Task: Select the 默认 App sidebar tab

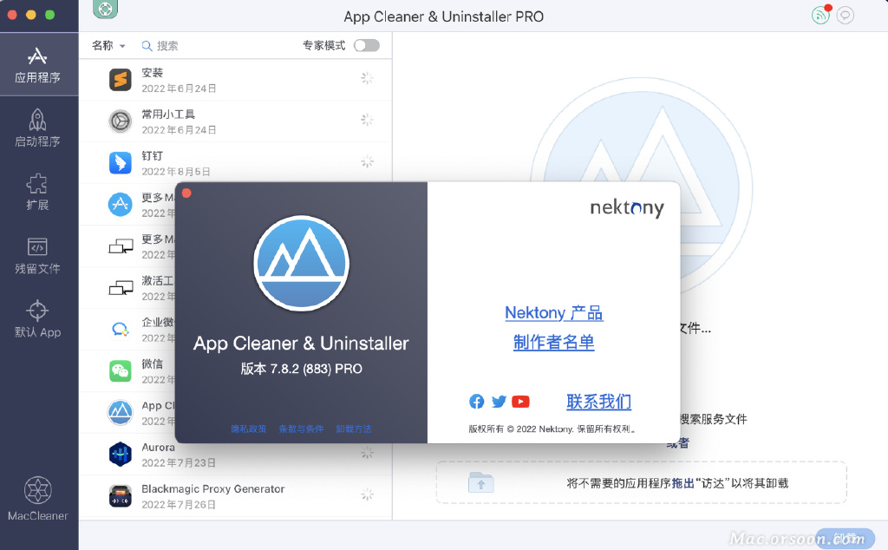Action: (x=37, y=319)
